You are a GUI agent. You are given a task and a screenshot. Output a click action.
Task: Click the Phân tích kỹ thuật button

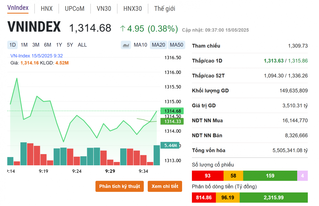click(120, 186)
